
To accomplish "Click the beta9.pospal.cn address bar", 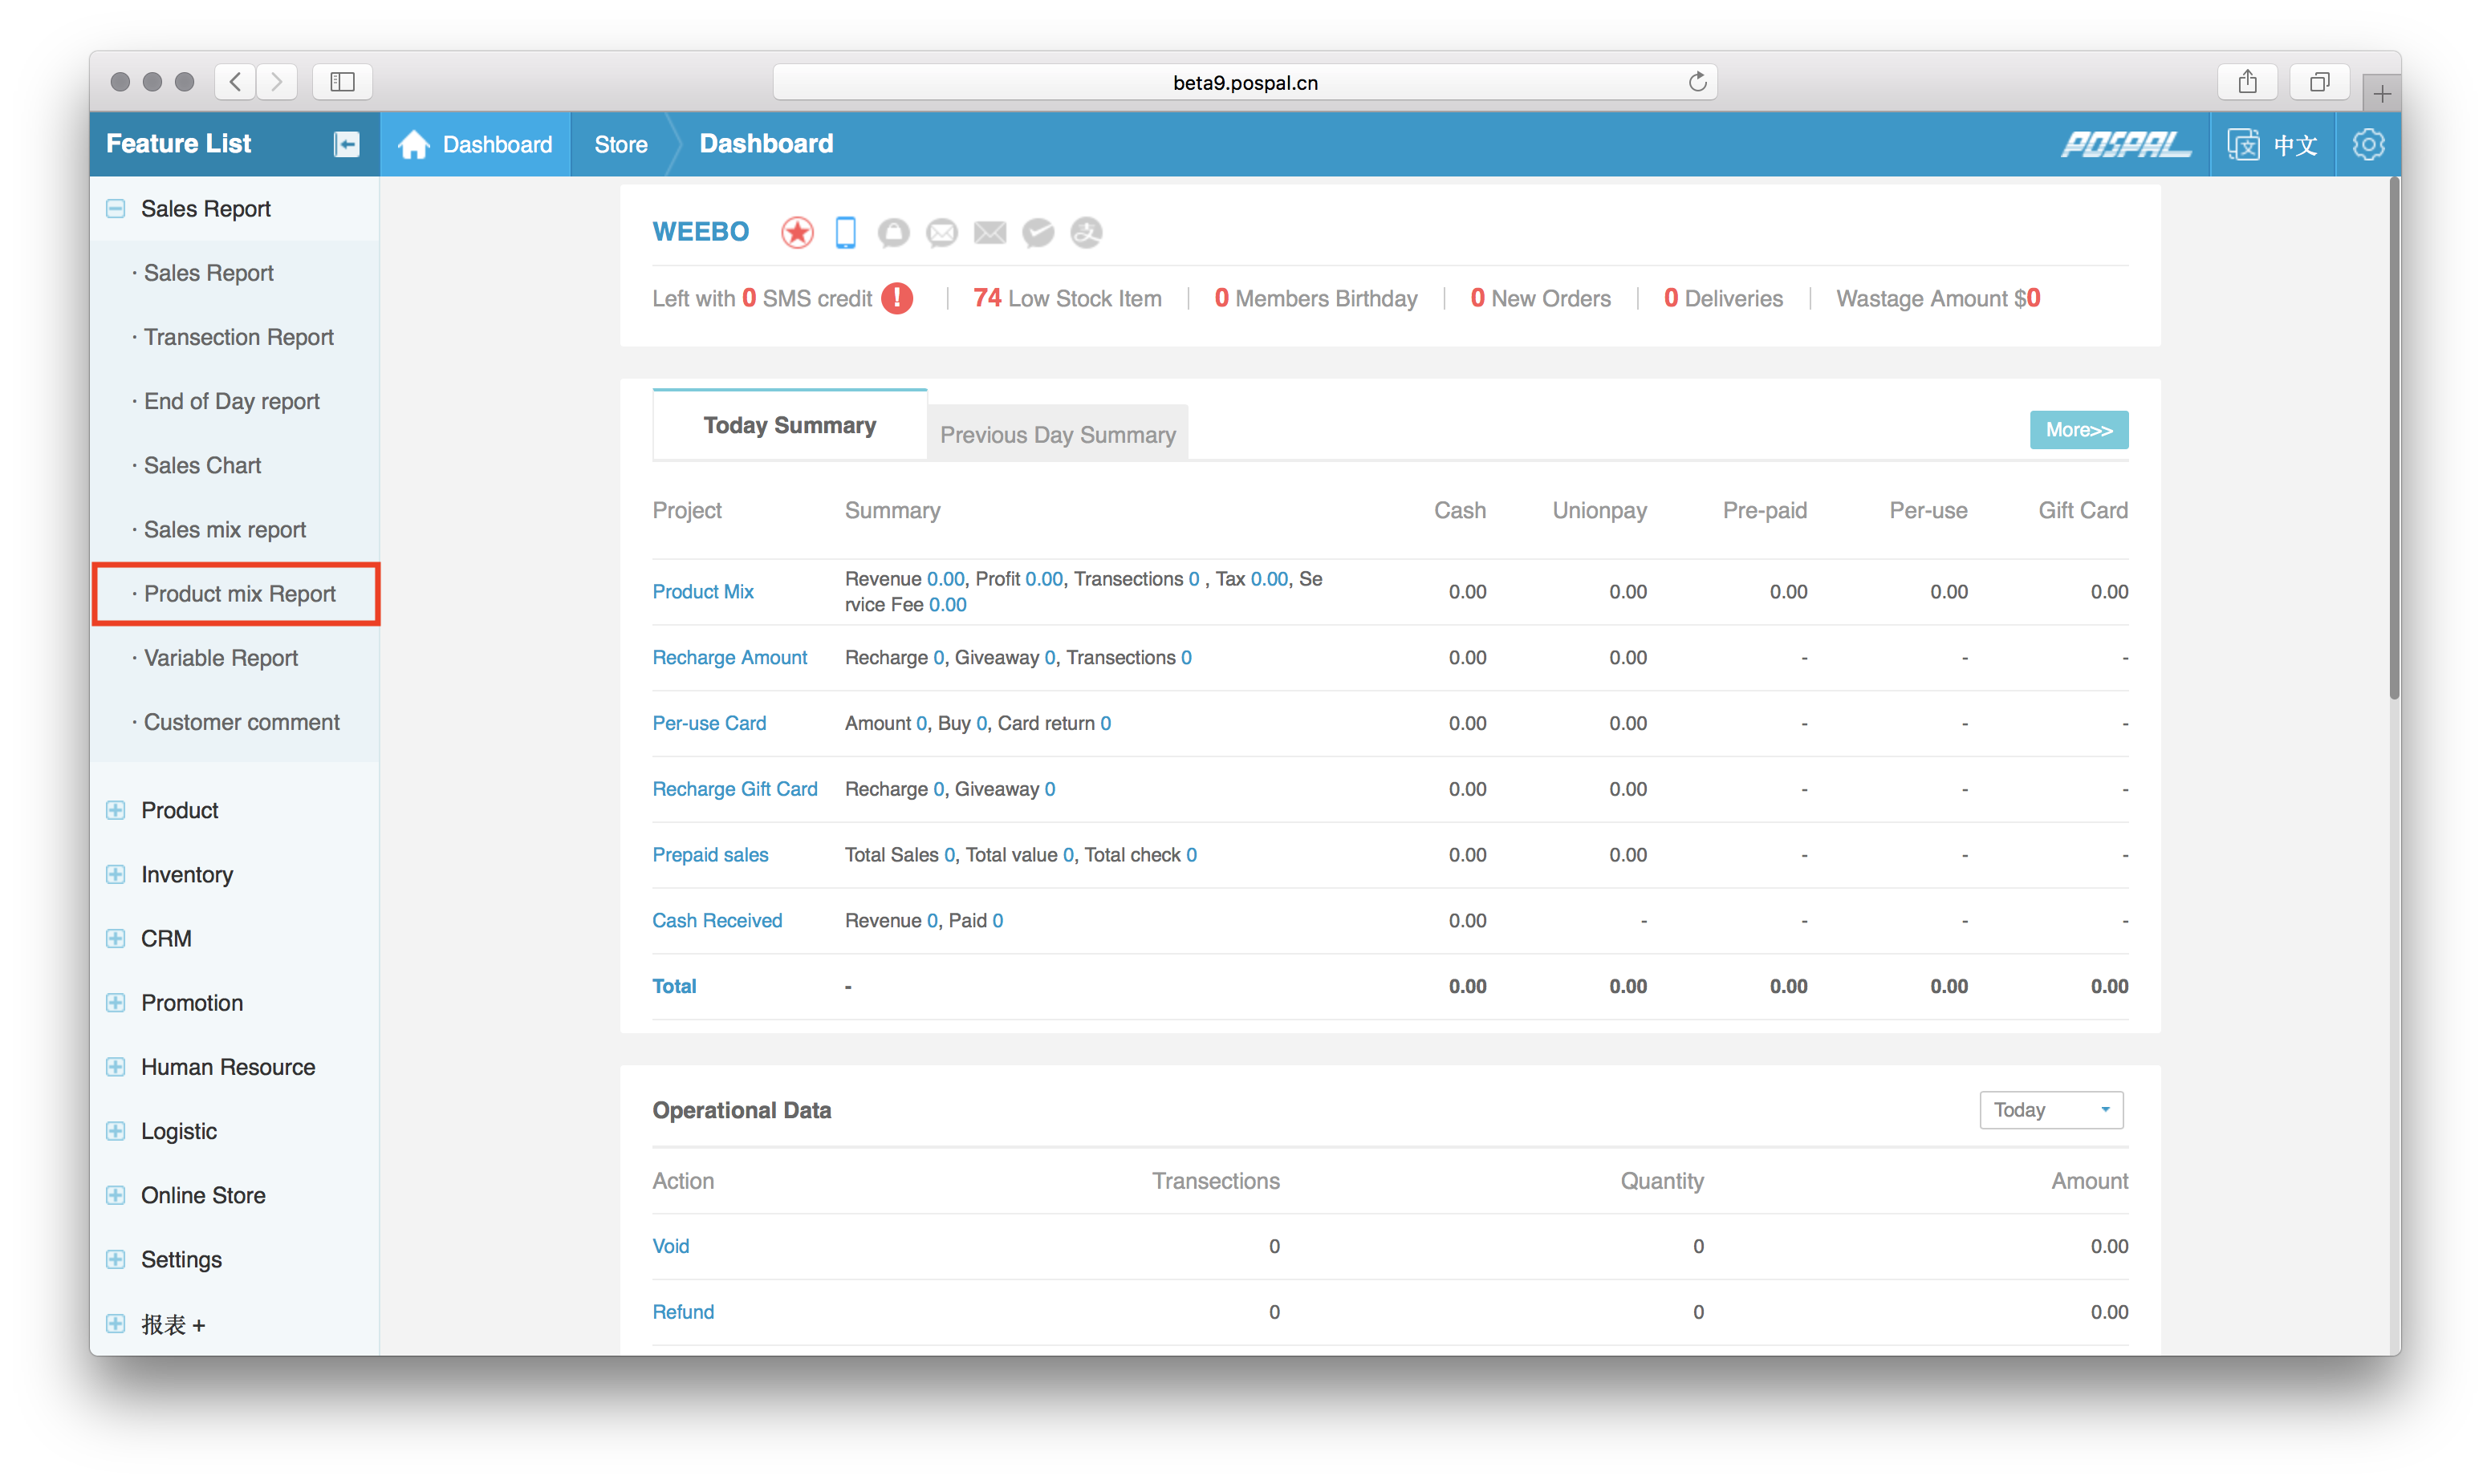I will pos(1245,82).
